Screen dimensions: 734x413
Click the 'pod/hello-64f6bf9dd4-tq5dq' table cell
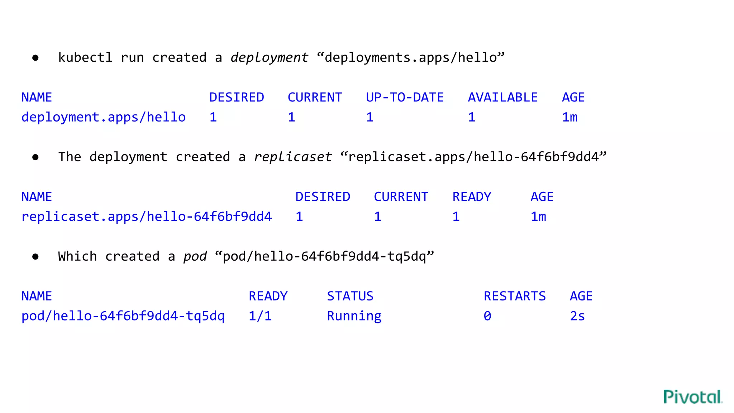(123, 316)
